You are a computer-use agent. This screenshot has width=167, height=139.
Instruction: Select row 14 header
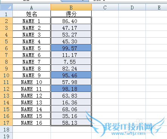(6, 102)
